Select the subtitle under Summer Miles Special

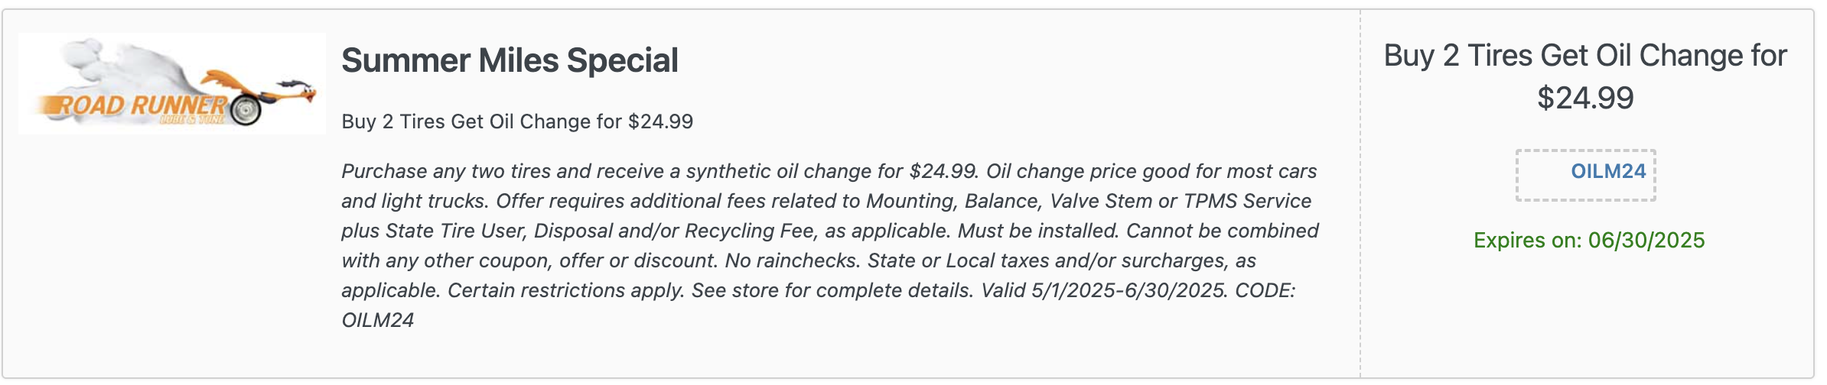click(x=517, y=121)
